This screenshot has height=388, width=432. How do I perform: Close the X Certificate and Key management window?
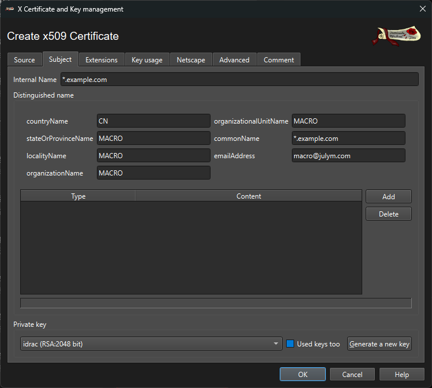click(x=423, y=9)
